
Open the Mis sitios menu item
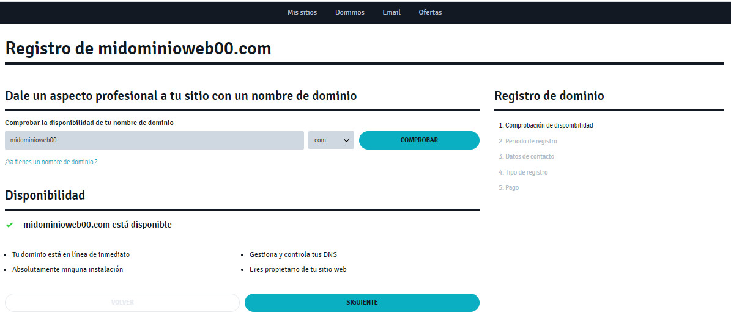click(x=302, y=13)
